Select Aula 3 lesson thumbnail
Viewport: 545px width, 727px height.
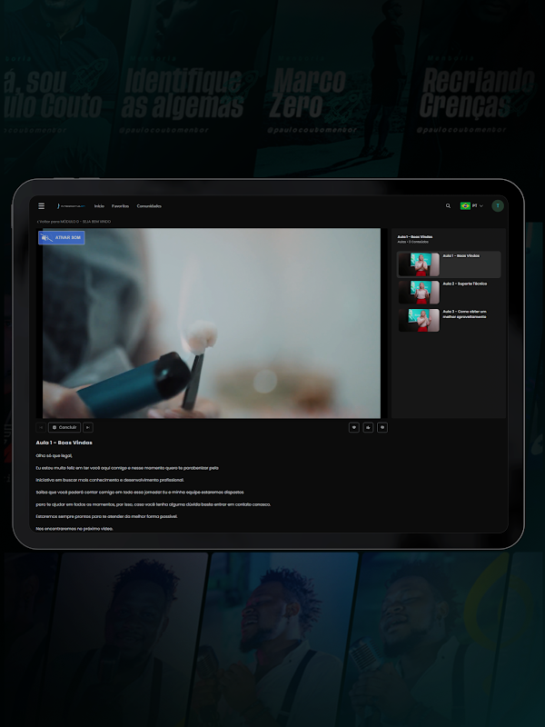tap(419, 320)
